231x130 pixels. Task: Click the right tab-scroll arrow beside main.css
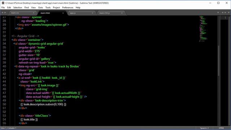[x=5, y=13]
